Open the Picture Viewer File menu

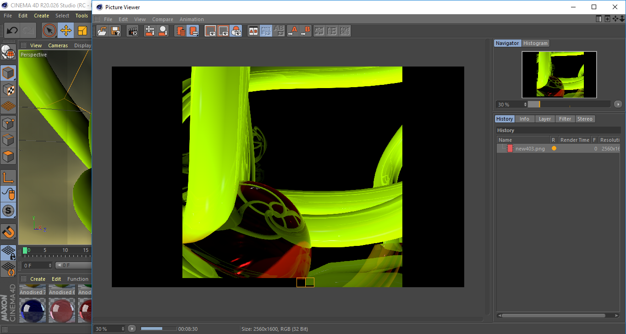coord(108,19)
